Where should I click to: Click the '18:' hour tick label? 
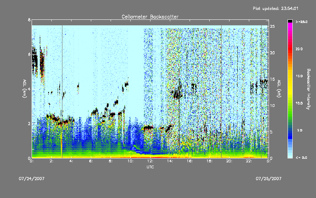[209, 161]
